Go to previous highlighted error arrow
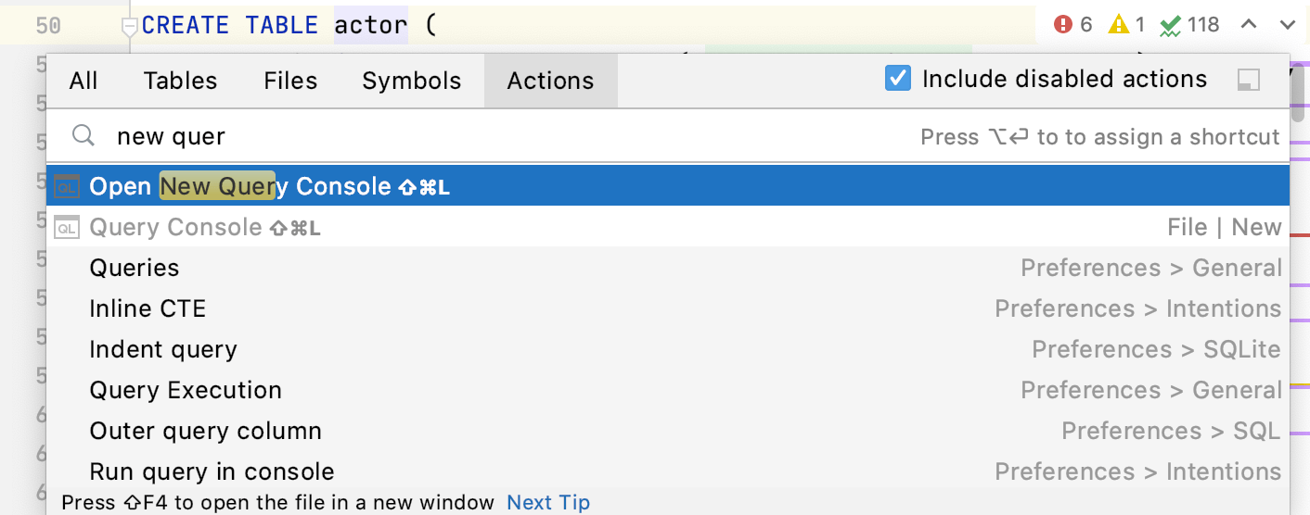This screenshot has width=1310, height=515. [x=1250, y=25]
